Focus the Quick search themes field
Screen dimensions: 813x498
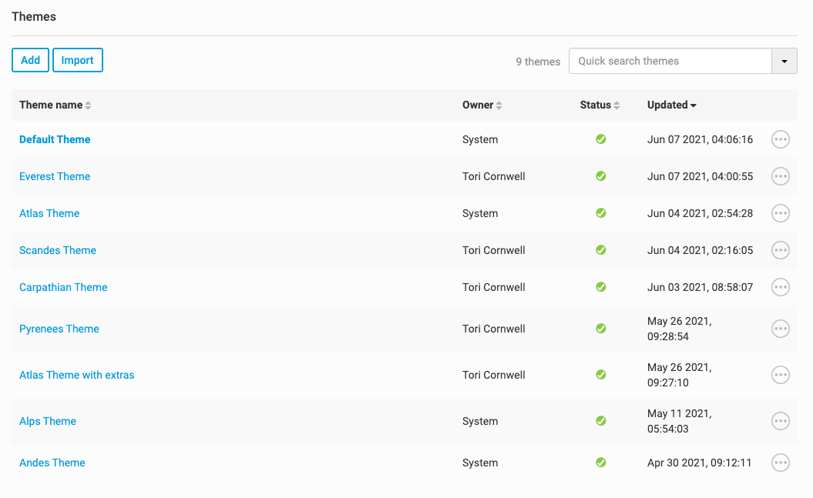670,61
